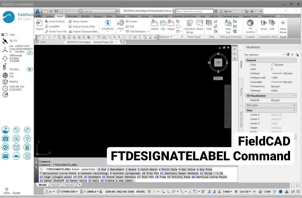This screenshot has width=302, height=198.
Task: Open the FieldTech camera tool
Action: click(x=5, y=139)
